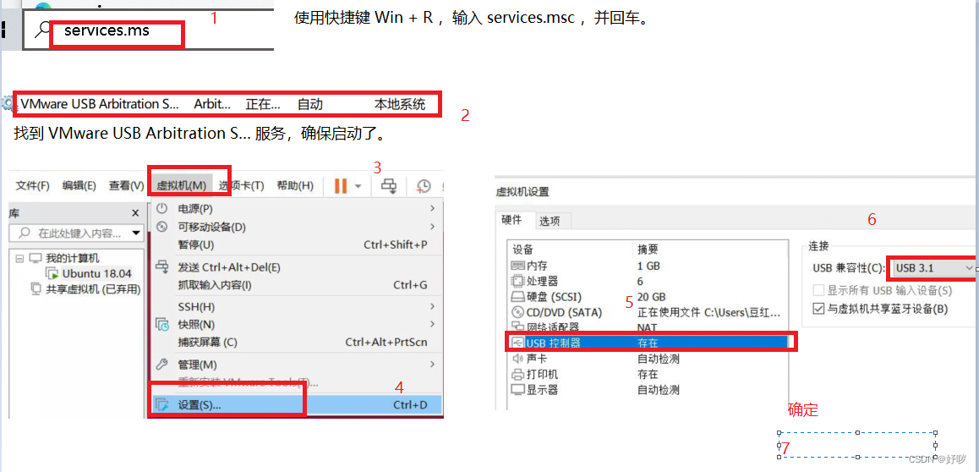979x472 pixels.
Task: Toggle 显示所有 USB 输入设备(S) checkbox
Action: point(818,290)
